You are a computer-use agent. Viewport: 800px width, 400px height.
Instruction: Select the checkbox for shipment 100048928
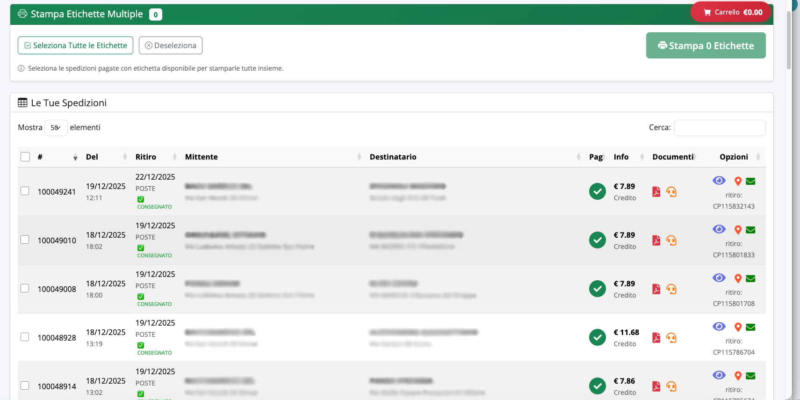tap(25, 337)
